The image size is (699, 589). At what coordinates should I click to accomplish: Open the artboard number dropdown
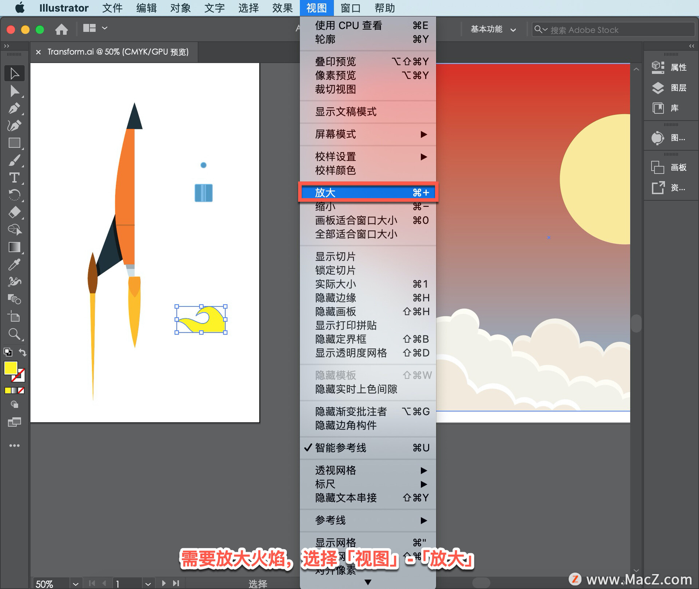(148, 584)
